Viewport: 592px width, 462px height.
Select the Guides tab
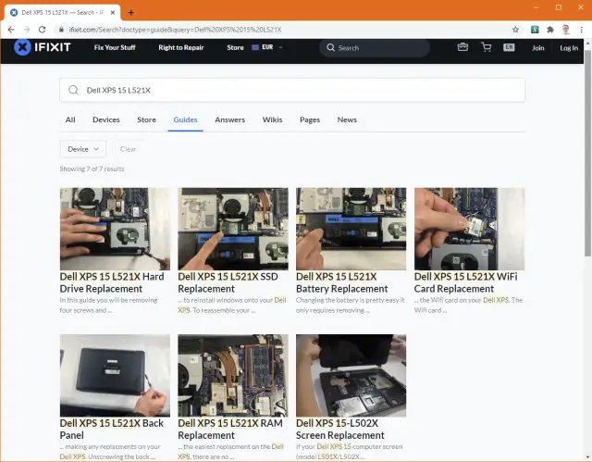point(185,119)
